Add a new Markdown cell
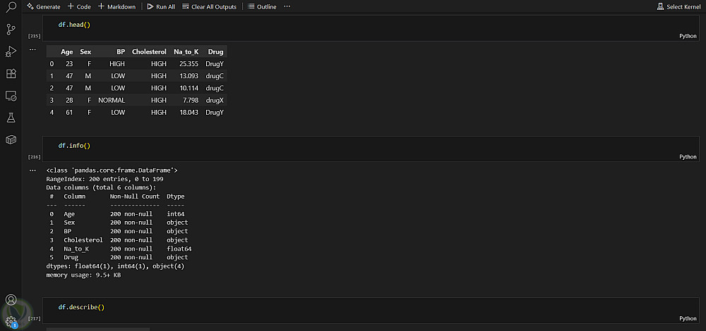 click(116, 6)
